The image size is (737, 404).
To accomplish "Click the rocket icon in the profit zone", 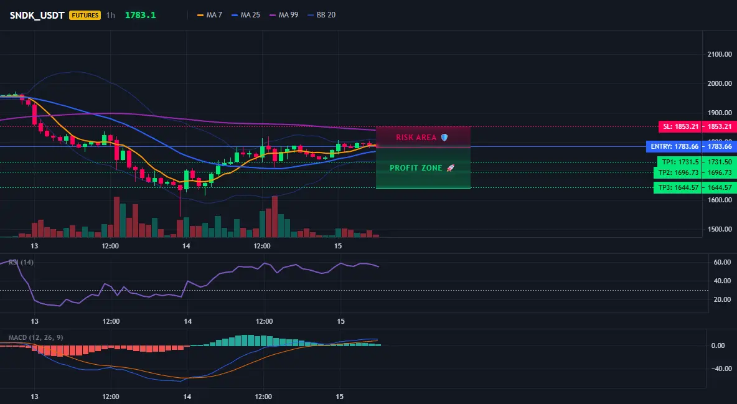I will point(450,168).
